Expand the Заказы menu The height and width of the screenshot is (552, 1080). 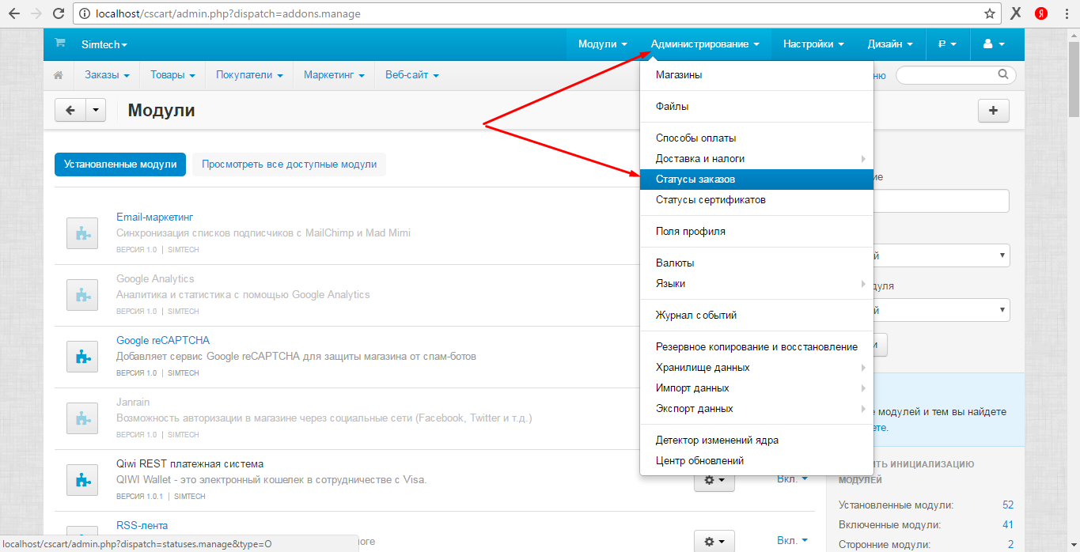tap(107, 75)
